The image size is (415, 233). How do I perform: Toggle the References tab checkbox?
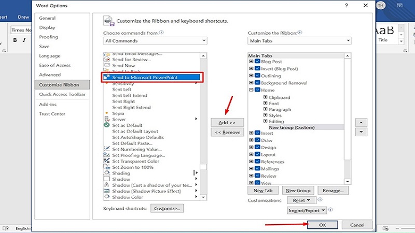pyautogui.click(x=257, y=162)
